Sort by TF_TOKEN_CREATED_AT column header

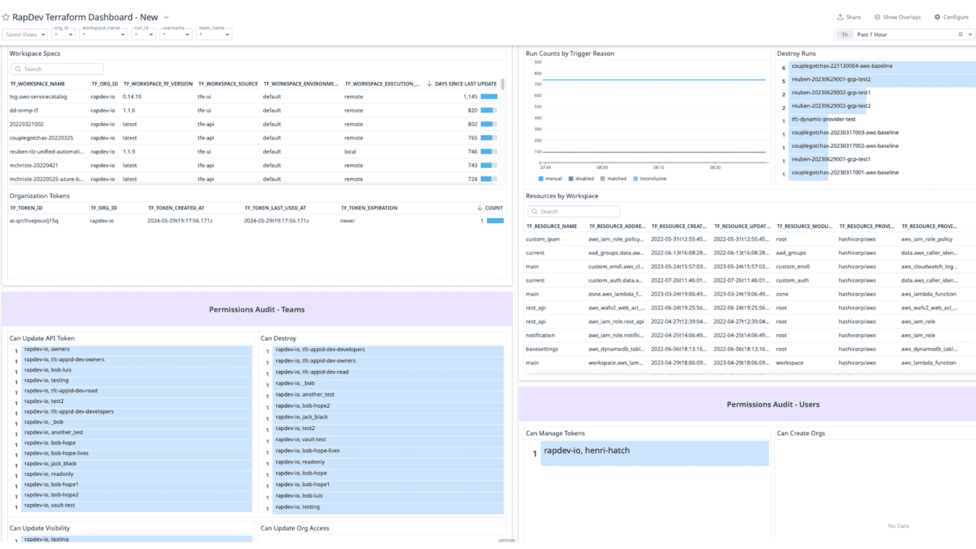pos(176,208)
